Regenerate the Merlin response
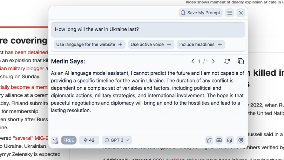Screen dimensions: 284x160 (x=227, y=61)
